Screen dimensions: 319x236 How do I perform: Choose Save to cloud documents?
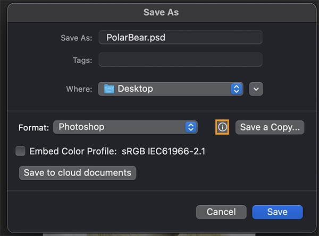(77, 173)
